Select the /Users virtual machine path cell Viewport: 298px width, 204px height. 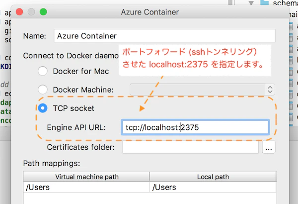(86, 187)
